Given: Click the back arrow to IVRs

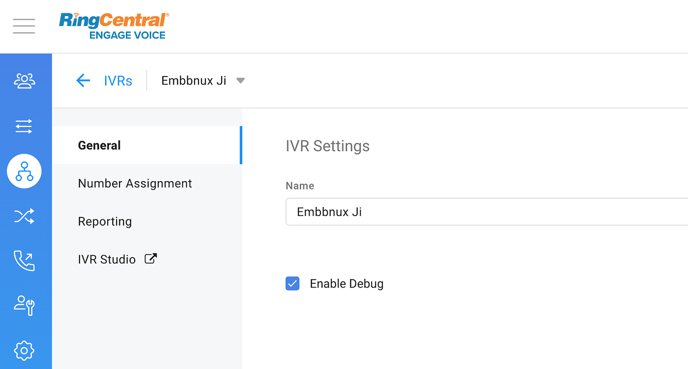Looking at the screenshot, I should [83, 80].
